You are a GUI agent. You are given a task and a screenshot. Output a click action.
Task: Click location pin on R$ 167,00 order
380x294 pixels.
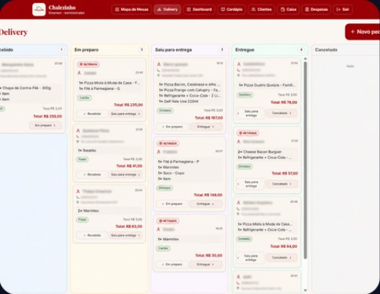pos(158,76)
